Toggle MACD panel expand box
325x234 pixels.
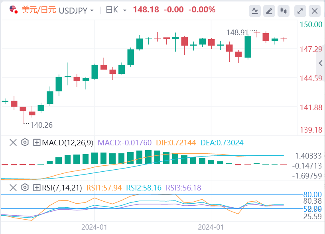[37, 143]
